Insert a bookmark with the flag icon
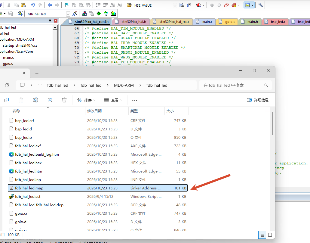The height and width of the screenshot is (243, 310). [x=66, y=5]
